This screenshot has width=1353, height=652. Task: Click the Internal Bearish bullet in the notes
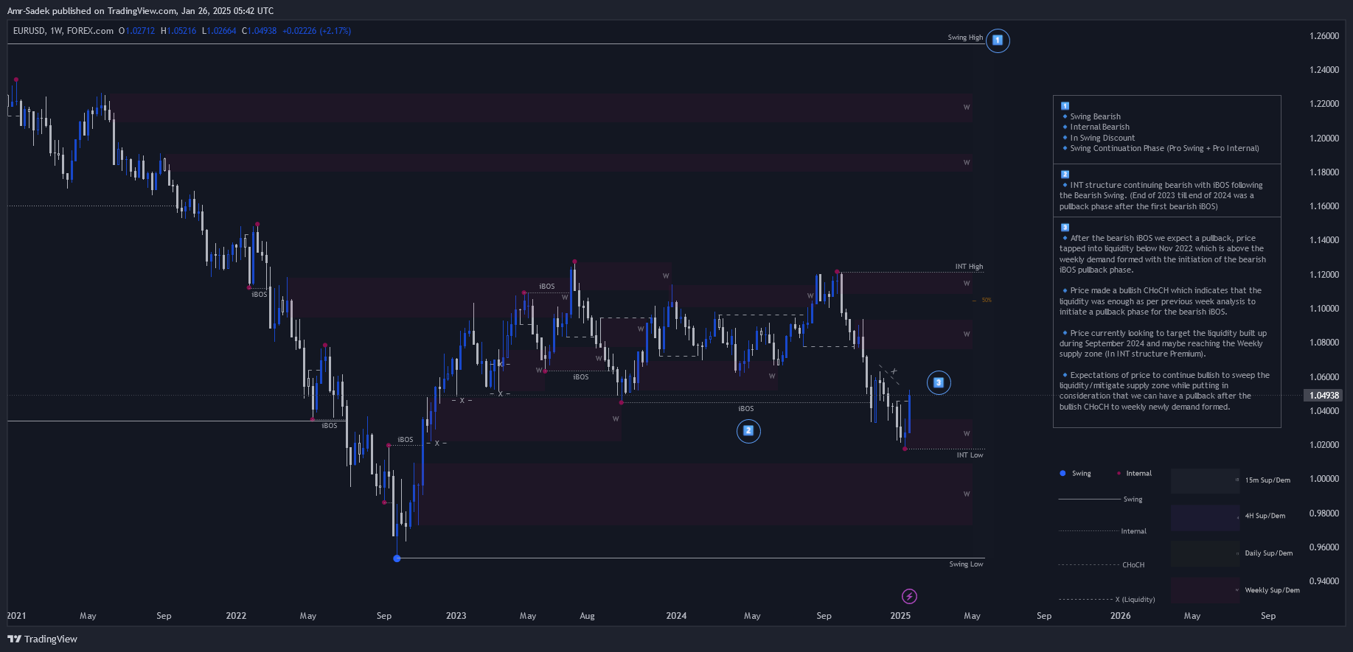(x=1096, y=127)
